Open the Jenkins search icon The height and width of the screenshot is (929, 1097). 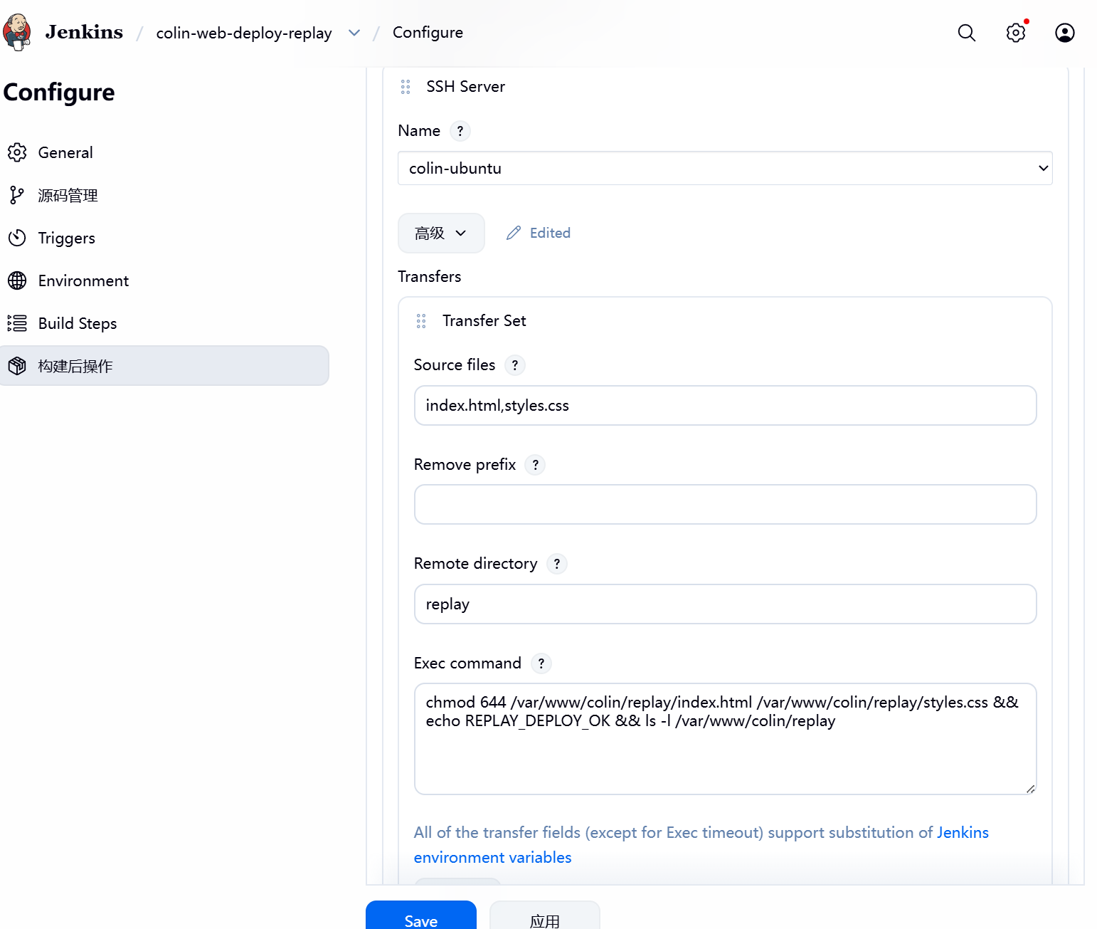point(966,33)
